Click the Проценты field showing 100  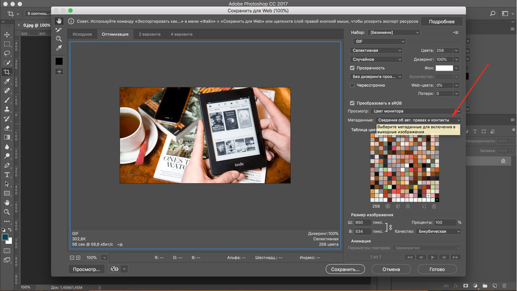tap(445, 223)
